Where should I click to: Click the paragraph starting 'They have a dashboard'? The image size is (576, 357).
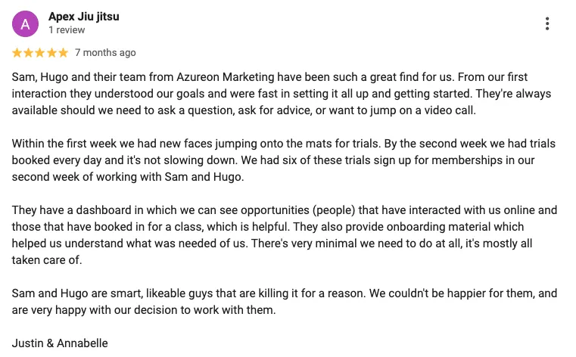[285, 235]
